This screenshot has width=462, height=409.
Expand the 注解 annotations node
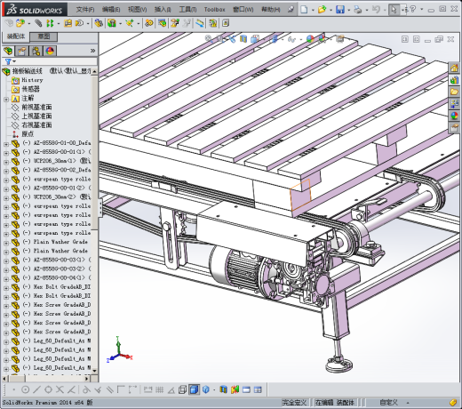click(x=6, y=100)
